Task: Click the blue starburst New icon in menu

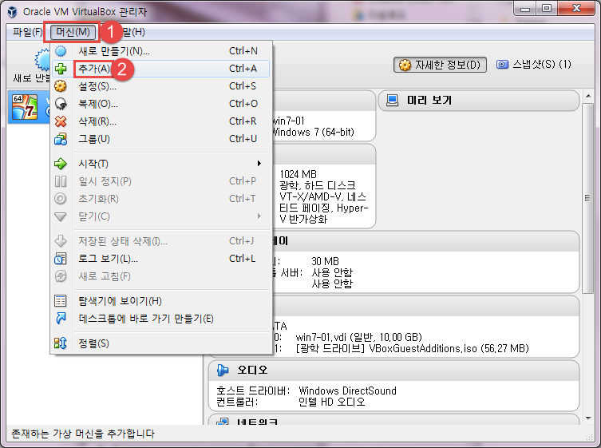Action: [61, 51]
